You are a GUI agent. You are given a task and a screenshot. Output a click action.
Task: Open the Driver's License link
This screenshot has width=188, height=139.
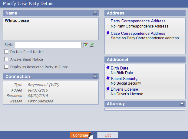[124, 89]
